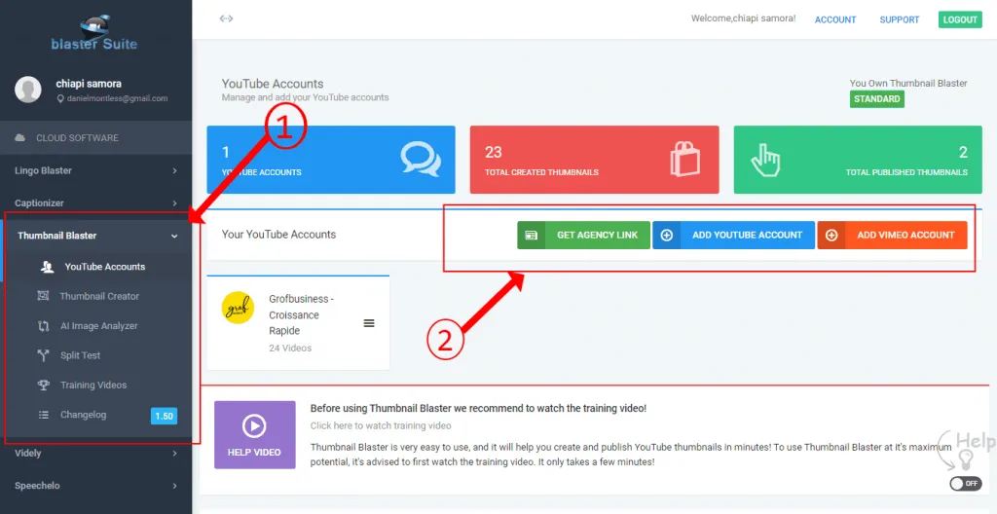Click ADD YOUTUBE ACCOUNT button

click(734, 236)
